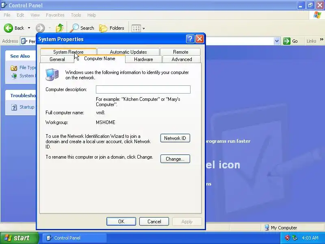This screenshot has height=244, width=325.
Task: Click the MSHOME workgroup value
Action: tap(106, 122)
